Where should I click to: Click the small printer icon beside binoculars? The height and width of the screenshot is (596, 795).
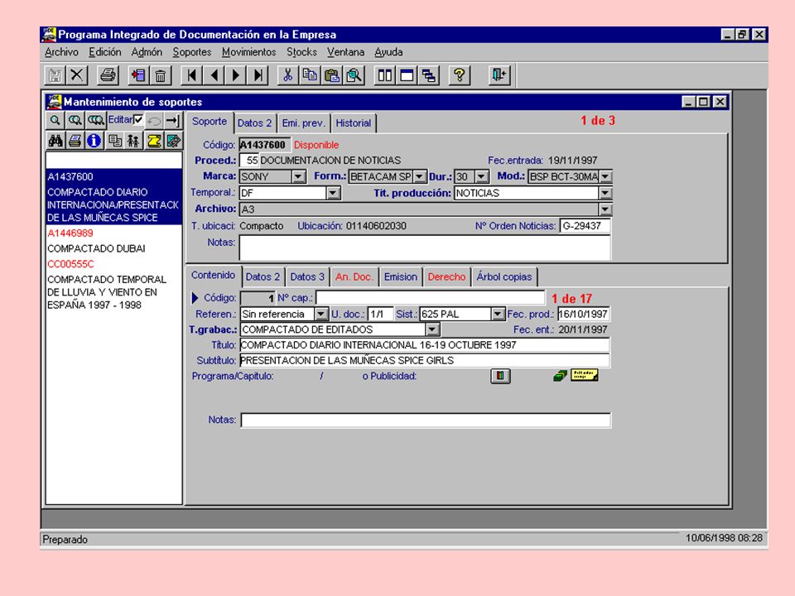point(75,141)
